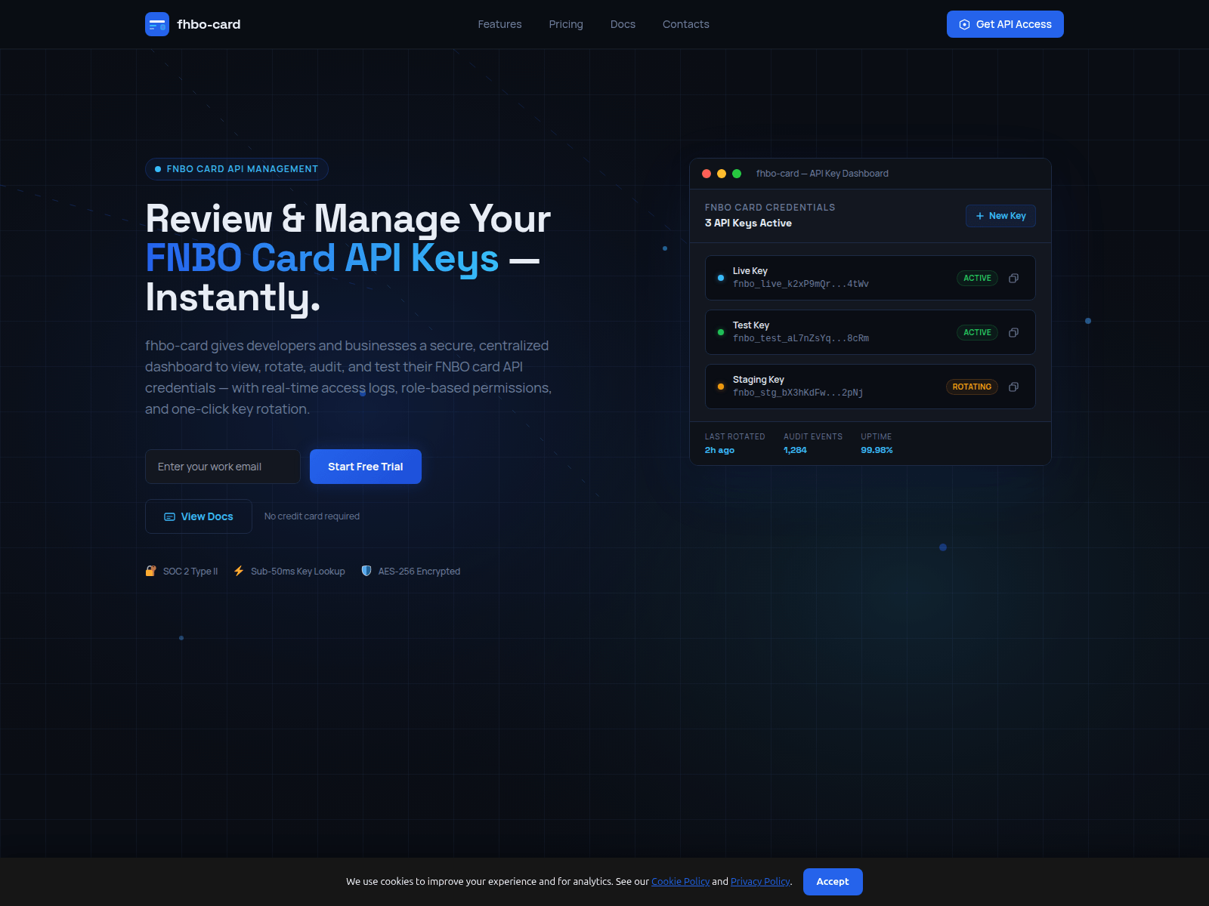Select the fnbo_test_aL7nZsYq...8cRm key text
The height and width of the screenshot is (906, 1209).
801,338
